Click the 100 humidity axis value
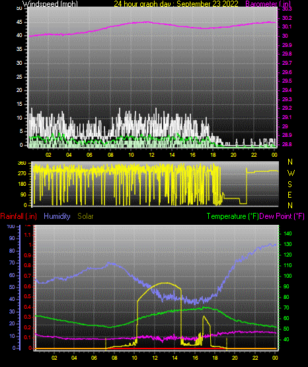 tap(11, 226)
